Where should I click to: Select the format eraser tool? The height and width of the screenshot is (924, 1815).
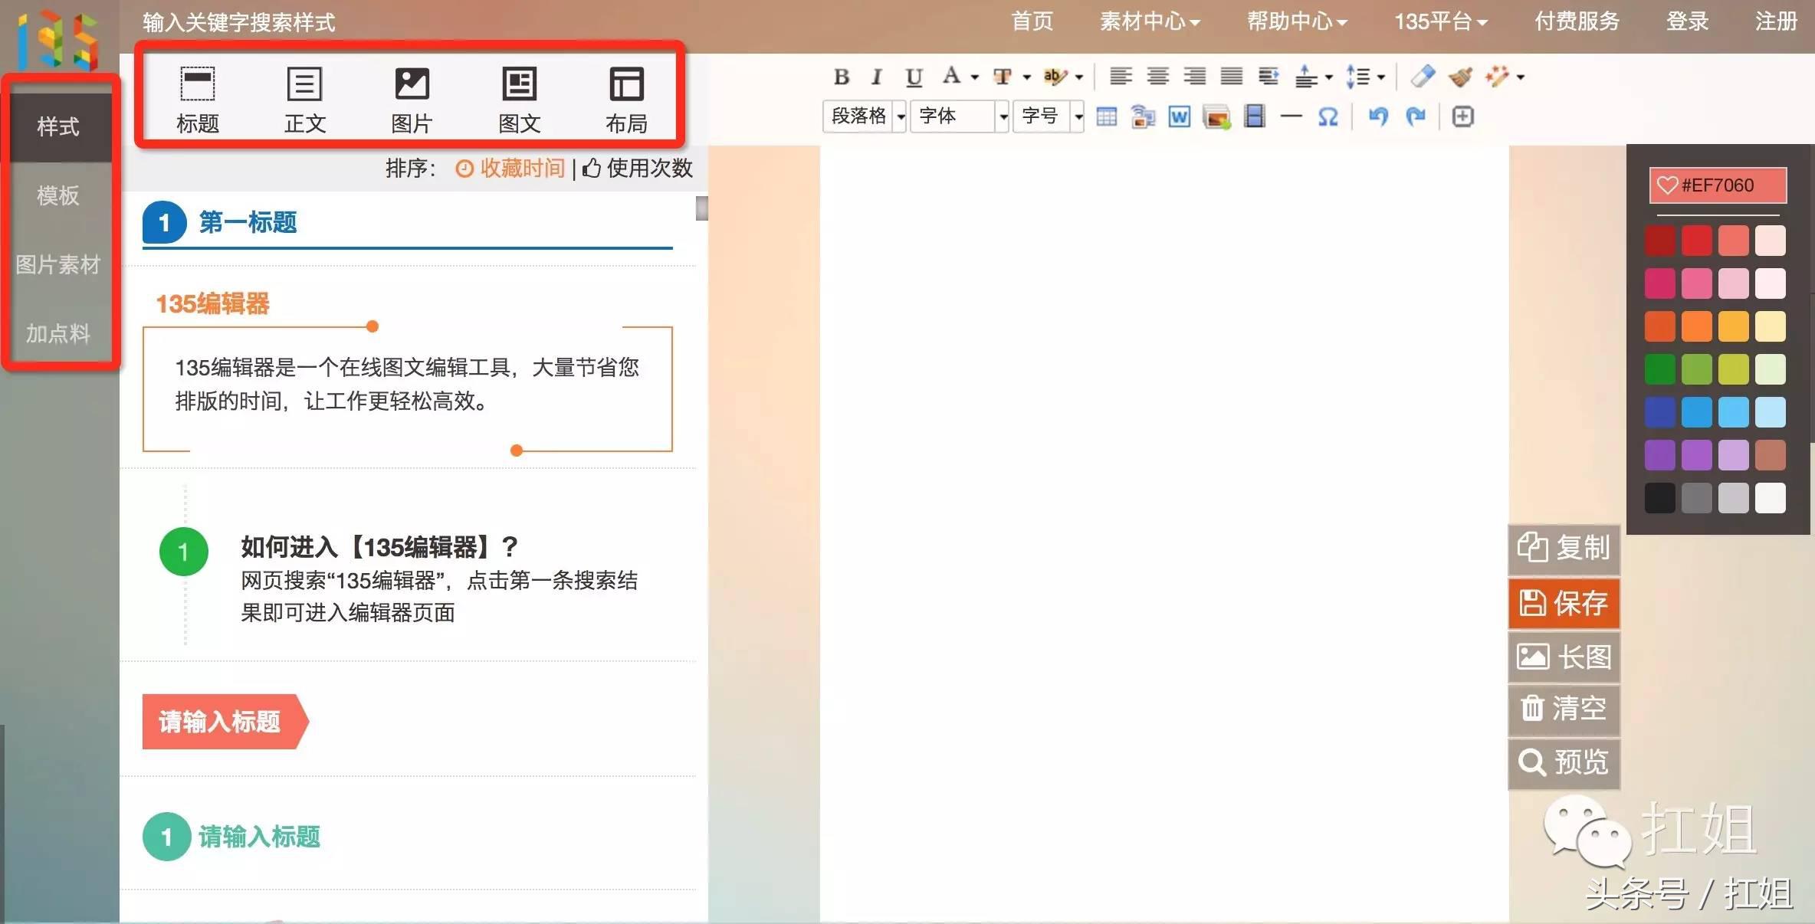tap(1423, 77)
